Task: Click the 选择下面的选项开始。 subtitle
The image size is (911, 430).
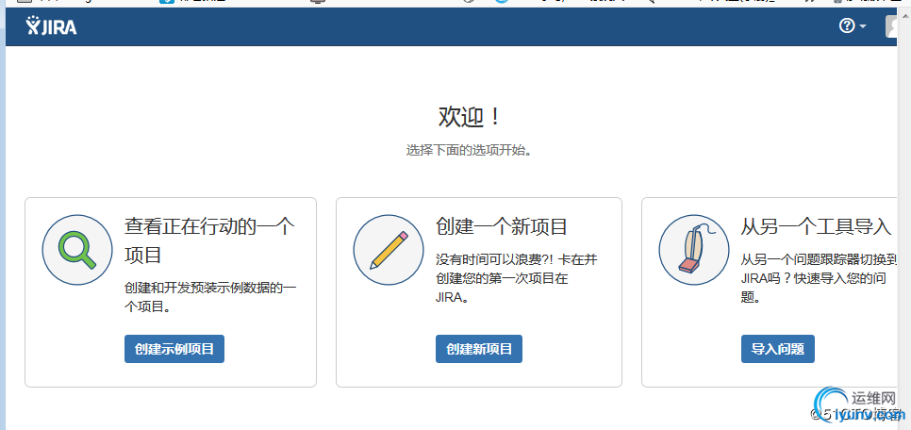Action: tap(470, 150)
